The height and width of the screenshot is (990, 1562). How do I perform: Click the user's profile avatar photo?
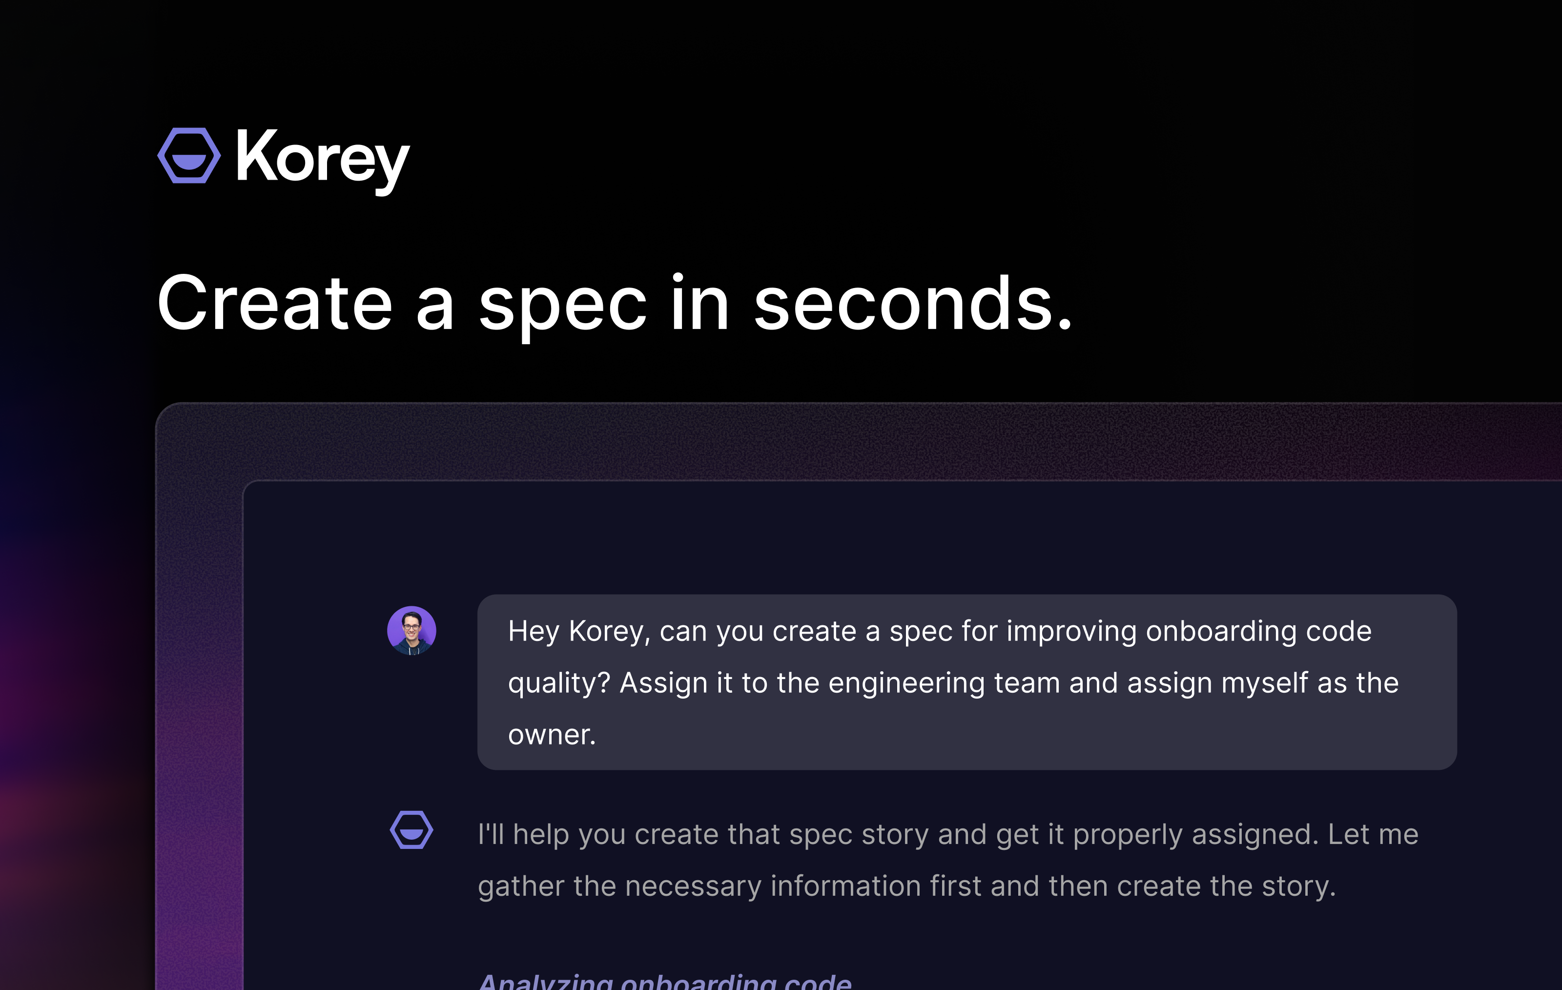pos(411,631)
